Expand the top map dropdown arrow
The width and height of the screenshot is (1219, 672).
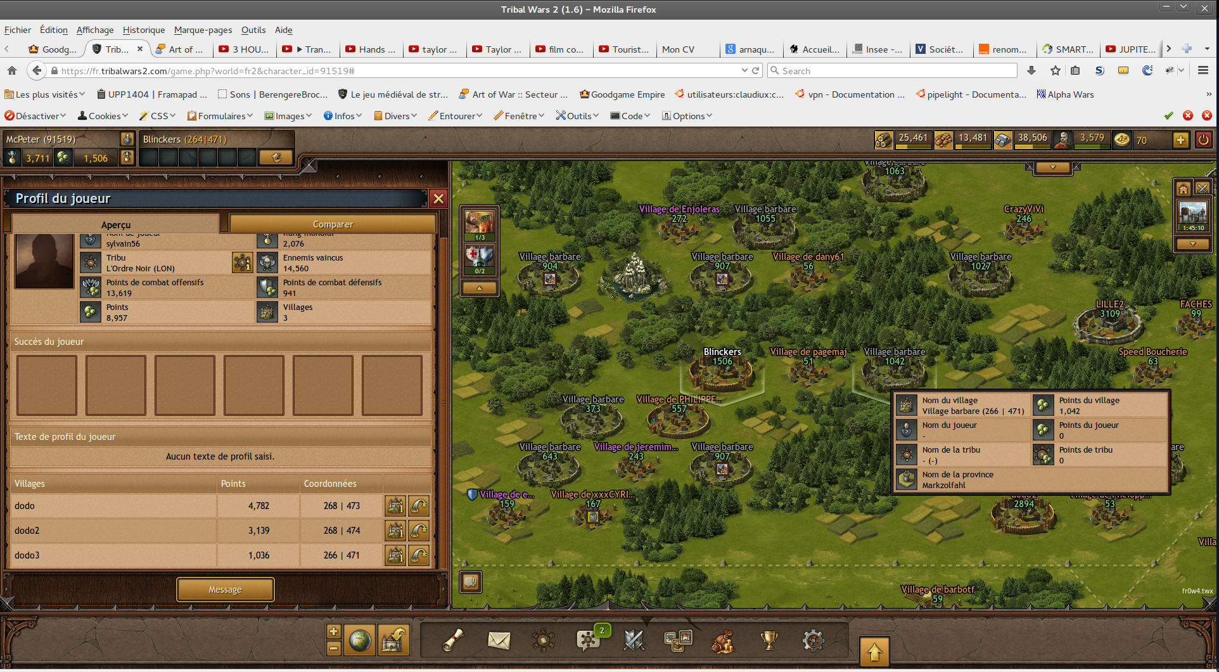pyautogui.click(x=1052, y=167)
